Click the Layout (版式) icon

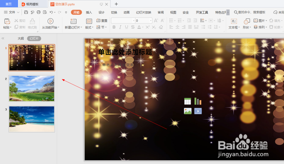pos(89,21)
